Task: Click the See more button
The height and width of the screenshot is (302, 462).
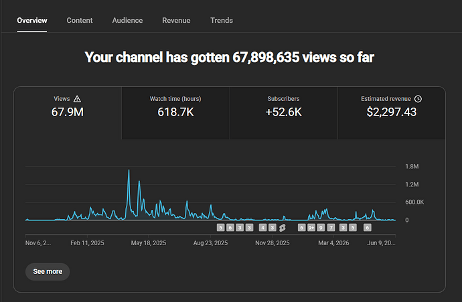Action: [48, 271]
